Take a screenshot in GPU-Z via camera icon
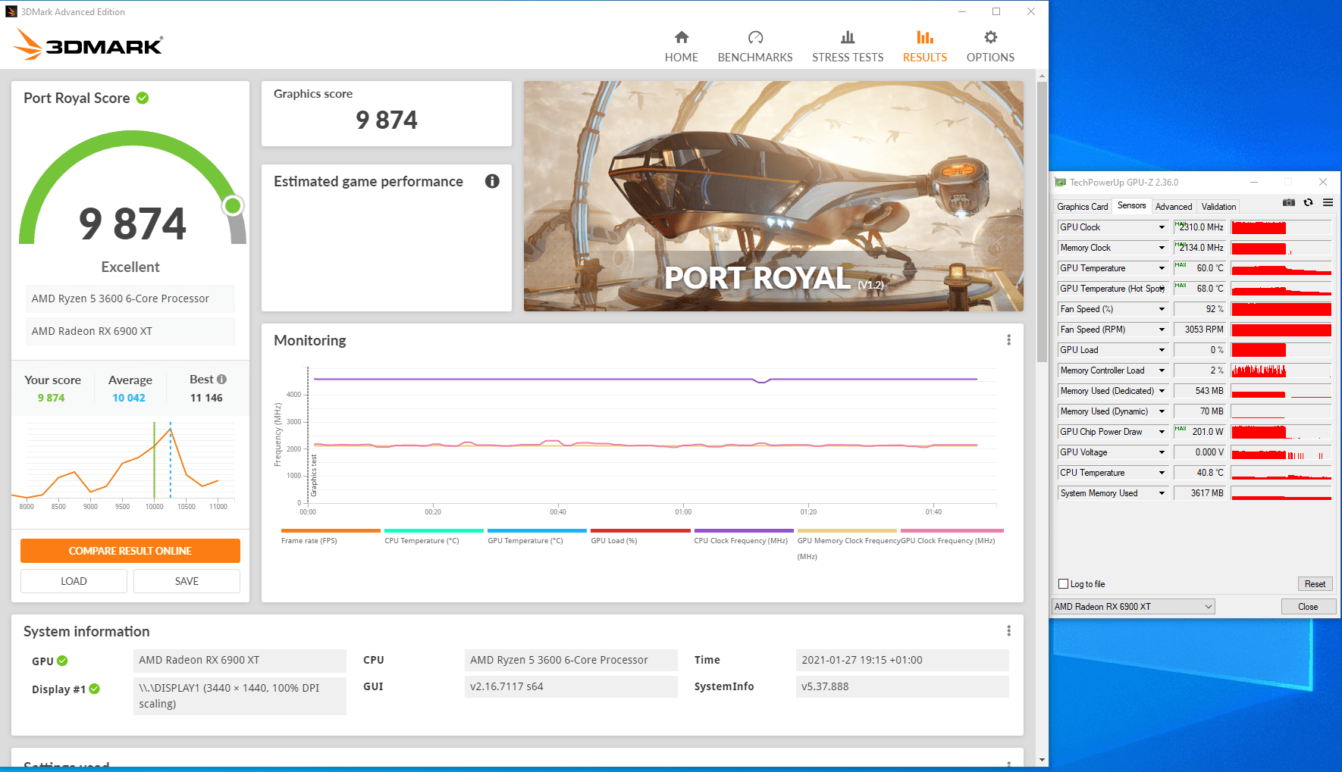The width and height of the screenshot is (1342, 772). pyautogui.click(x=1289, y=202)
